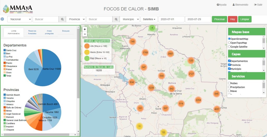Switch to the Reservas forestales tab
The image size is (267, 137).
32,32
